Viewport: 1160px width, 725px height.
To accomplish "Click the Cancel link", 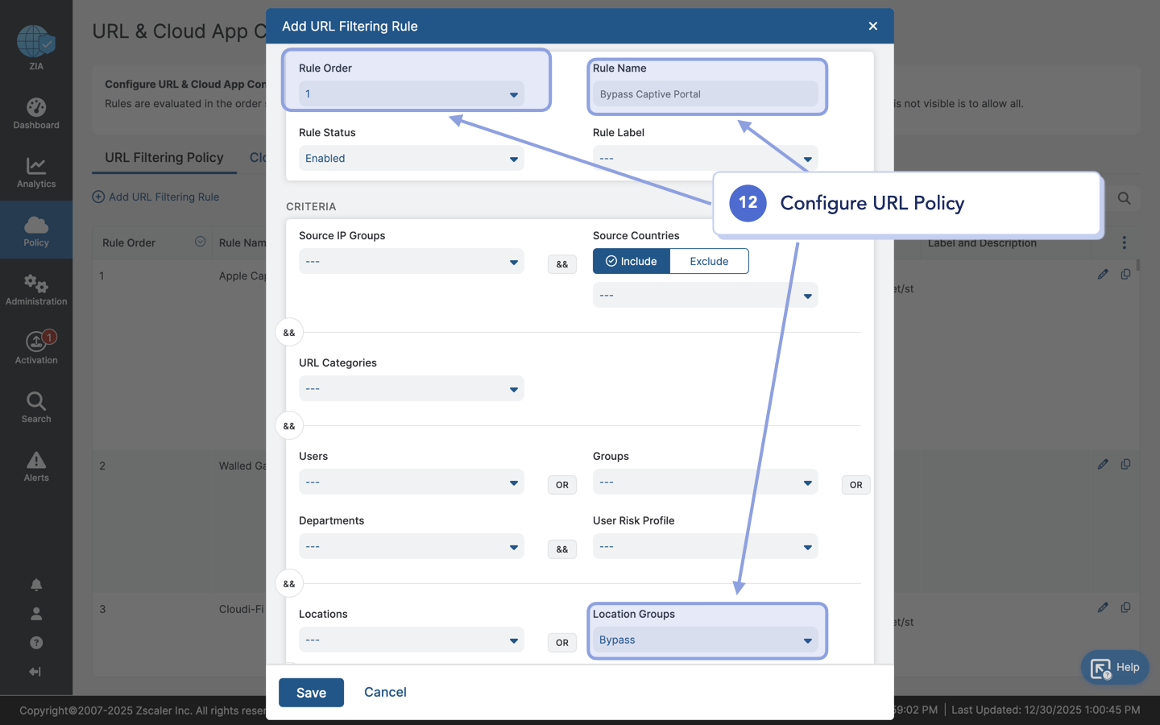I will tap(385, 692).
